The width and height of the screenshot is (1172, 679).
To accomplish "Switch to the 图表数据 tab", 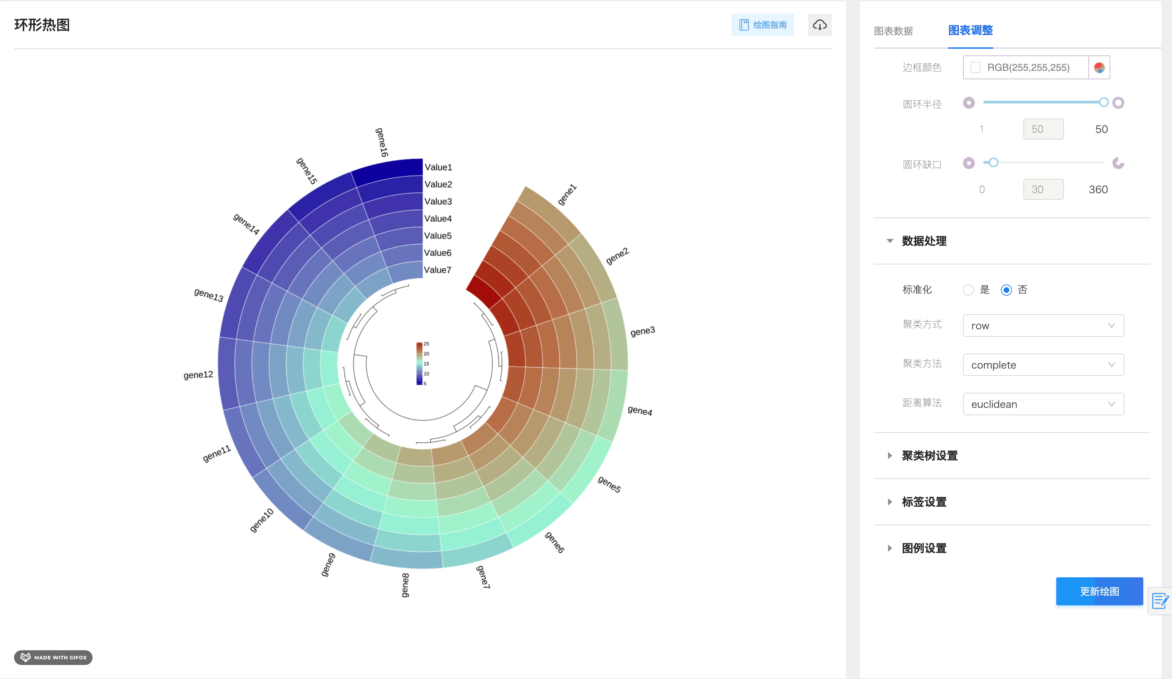I will point(893,31).
